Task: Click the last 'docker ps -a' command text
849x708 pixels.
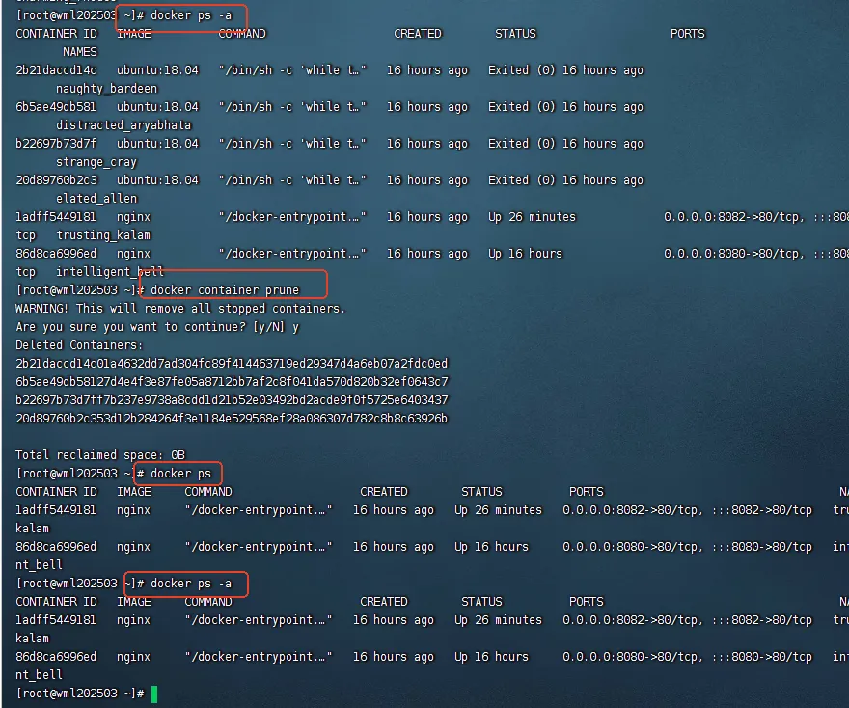Action: [191, 584]
